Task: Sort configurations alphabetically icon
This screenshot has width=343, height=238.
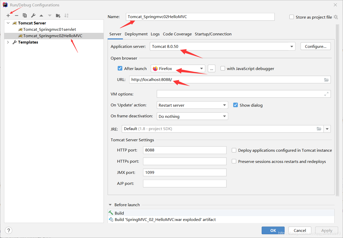Action: pos(66,16)
